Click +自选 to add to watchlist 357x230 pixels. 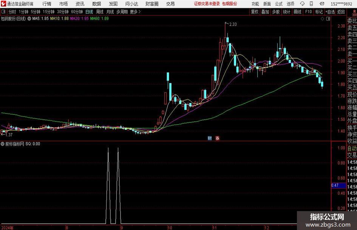pyautogui.click(x=330, y=12)
